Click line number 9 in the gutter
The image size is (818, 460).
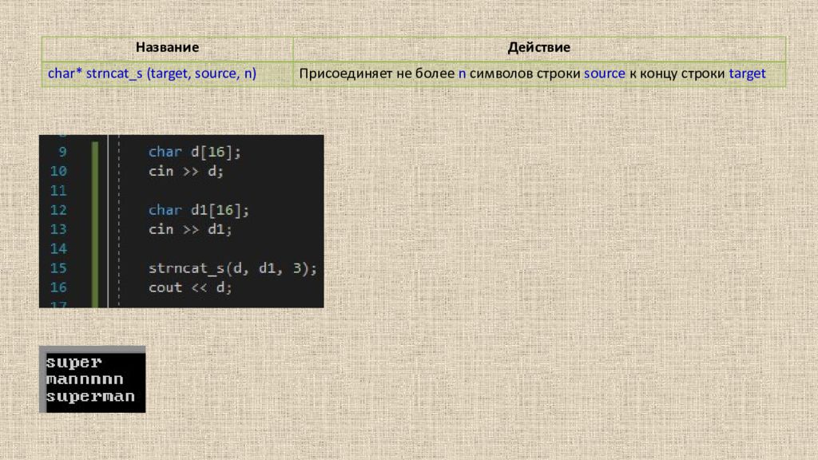(x=62, y=152)
